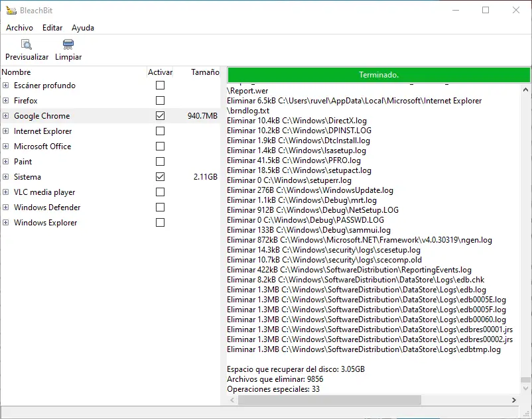Enable the Escáner profundo checkbox

pyautogui.click(x=160, y=85)
